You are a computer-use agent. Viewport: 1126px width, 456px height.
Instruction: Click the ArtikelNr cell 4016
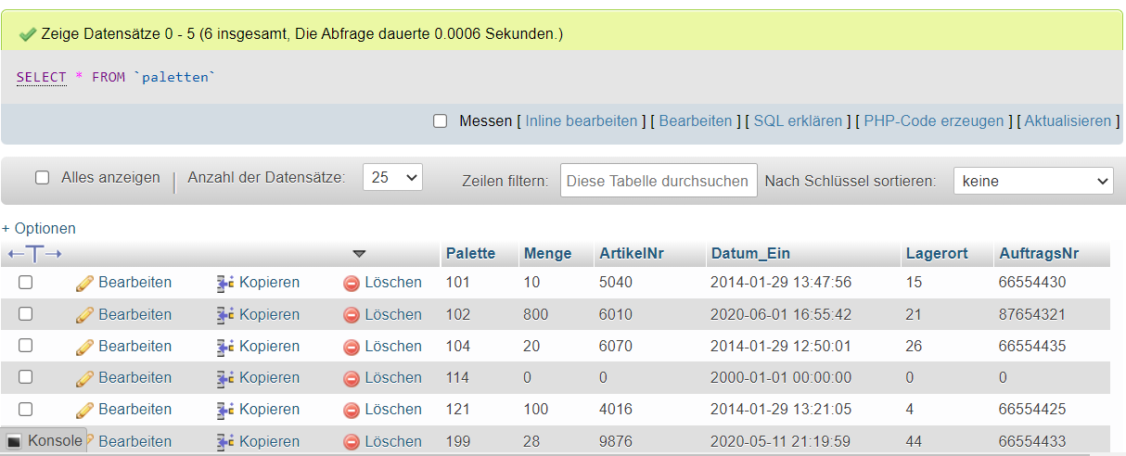coord(616,410)
